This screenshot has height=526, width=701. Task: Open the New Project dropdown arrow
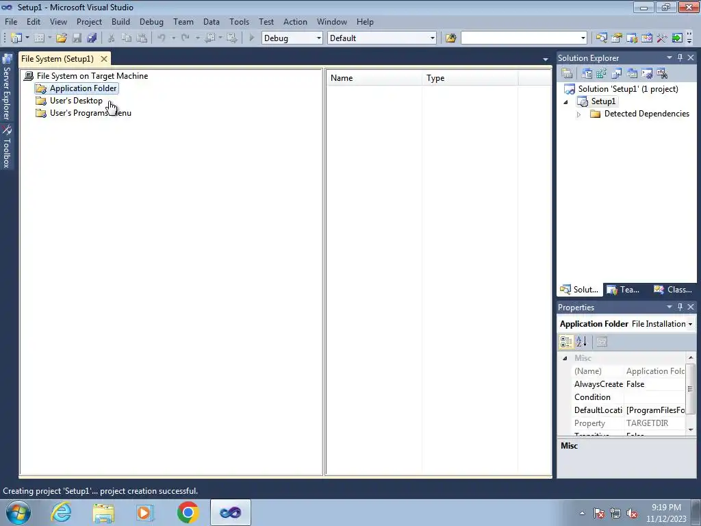27,38
